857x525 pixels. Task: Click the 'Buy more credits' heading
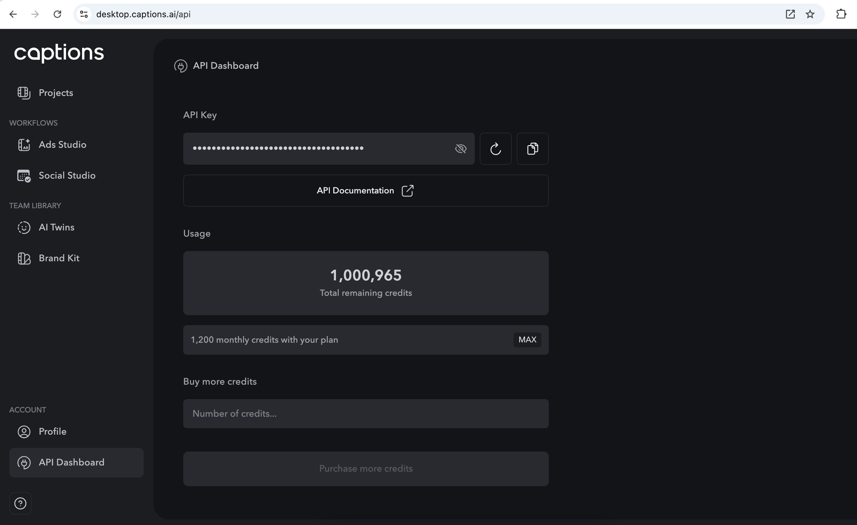(x=220, y=382)
